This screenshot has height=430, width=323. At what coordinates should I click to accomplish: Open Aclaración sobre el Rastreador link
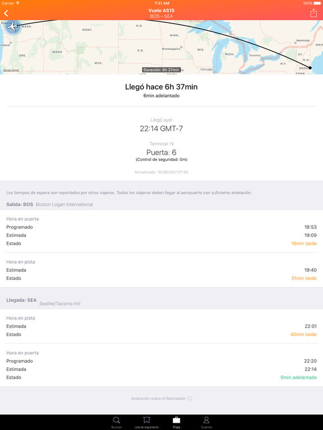point(159,398)
